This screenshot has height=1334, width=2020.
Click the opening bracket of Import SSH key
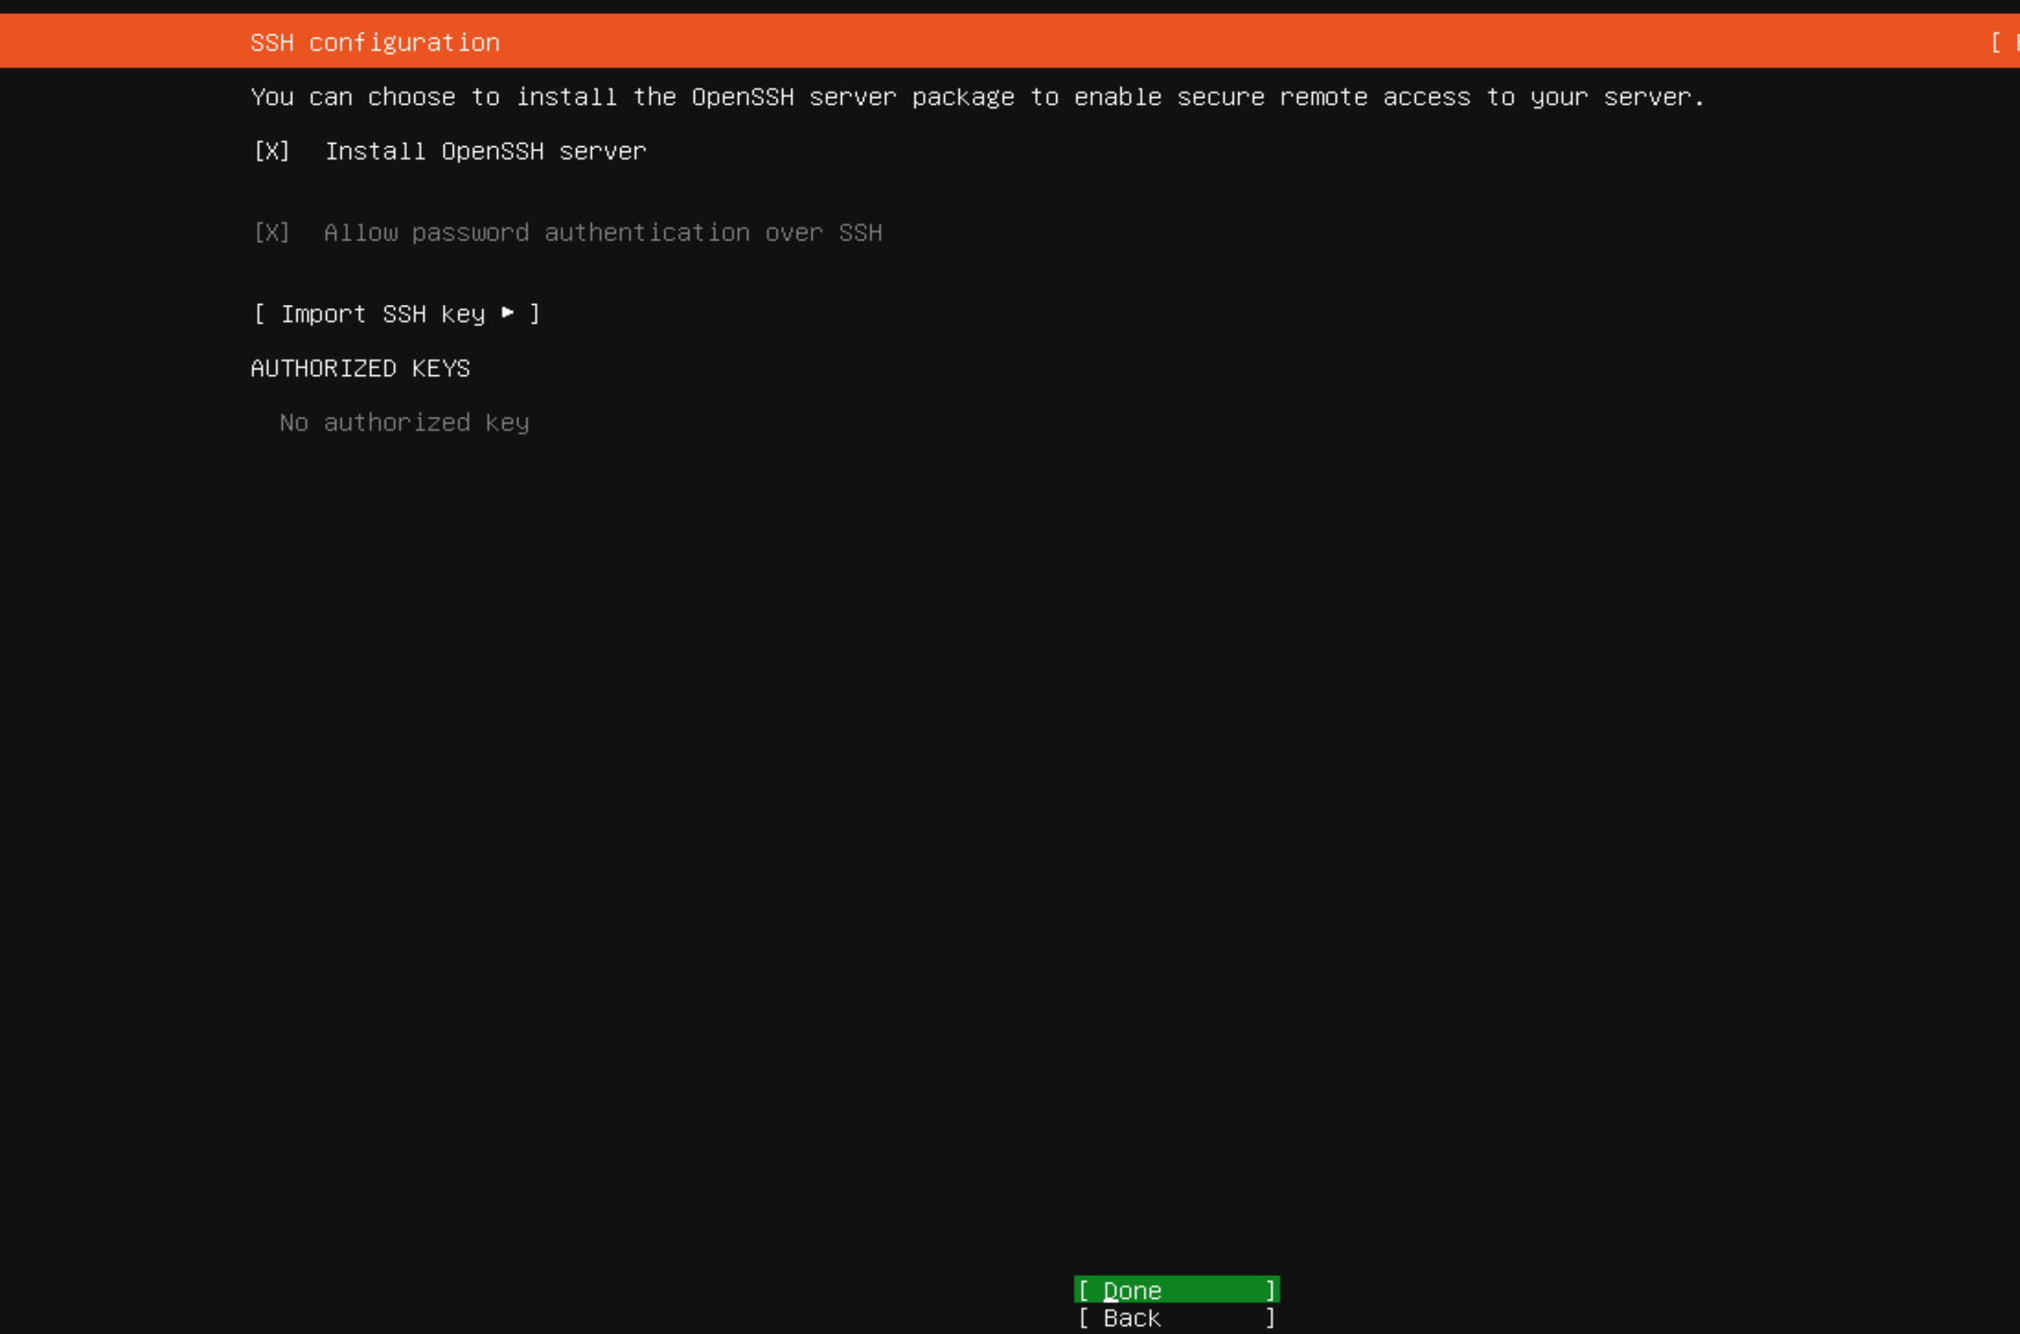pos(259,314)
